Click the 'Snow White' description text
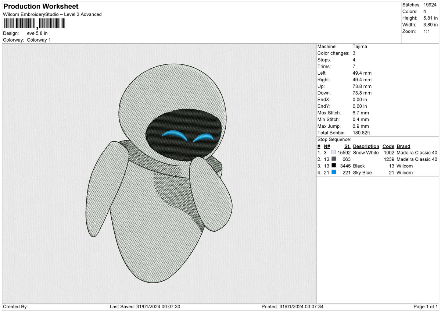The image size is (441, 312). [x=366, y=152]
